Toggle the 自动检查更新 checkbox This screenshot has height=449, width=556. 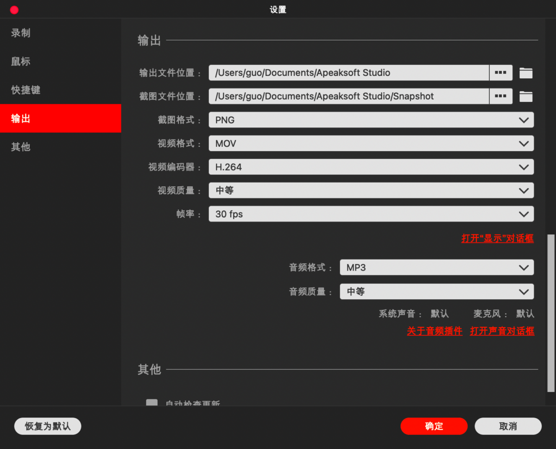(152, 403)
